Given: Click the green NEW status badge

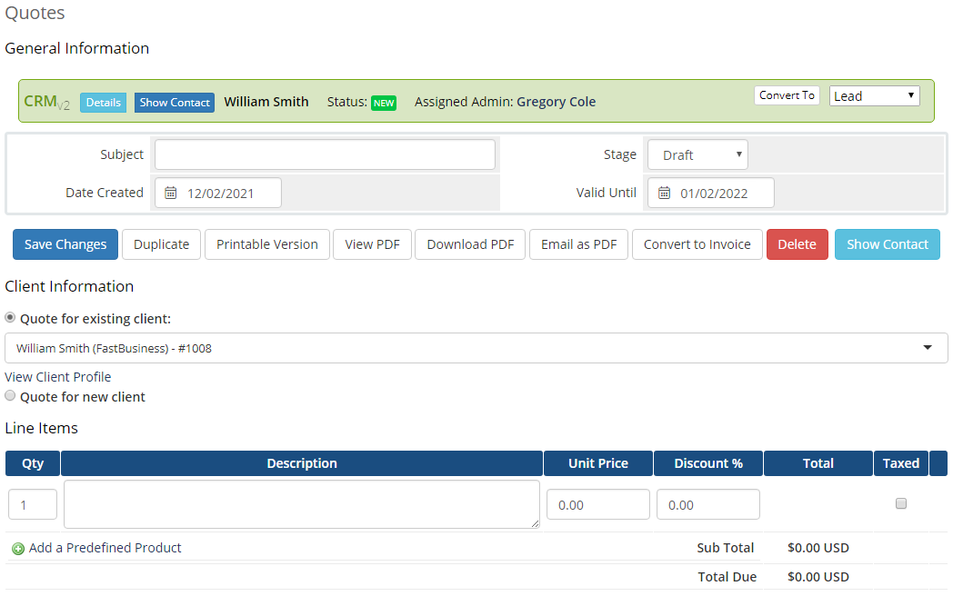Looking at the screenshot, I should [384, 103].
